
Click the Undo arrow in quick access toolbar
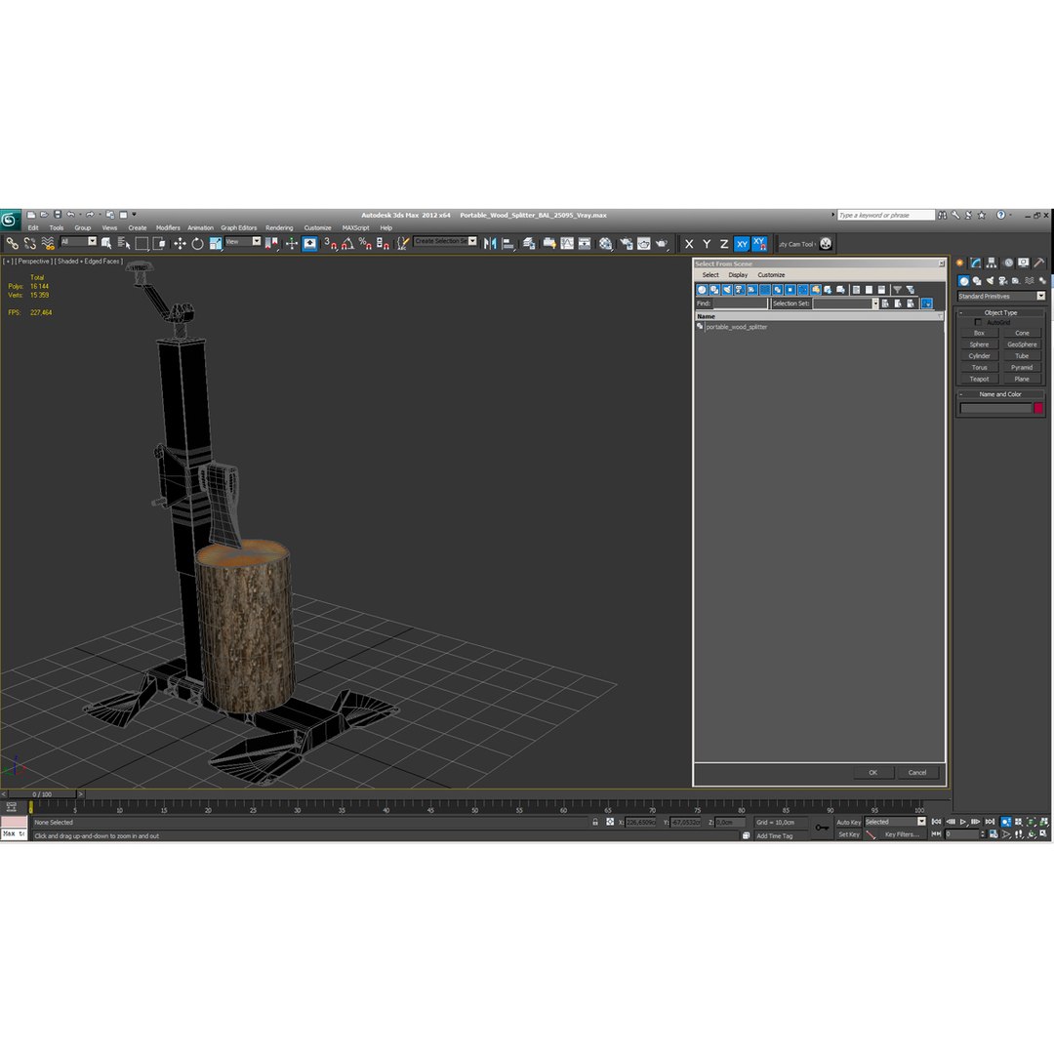[70, 215]
